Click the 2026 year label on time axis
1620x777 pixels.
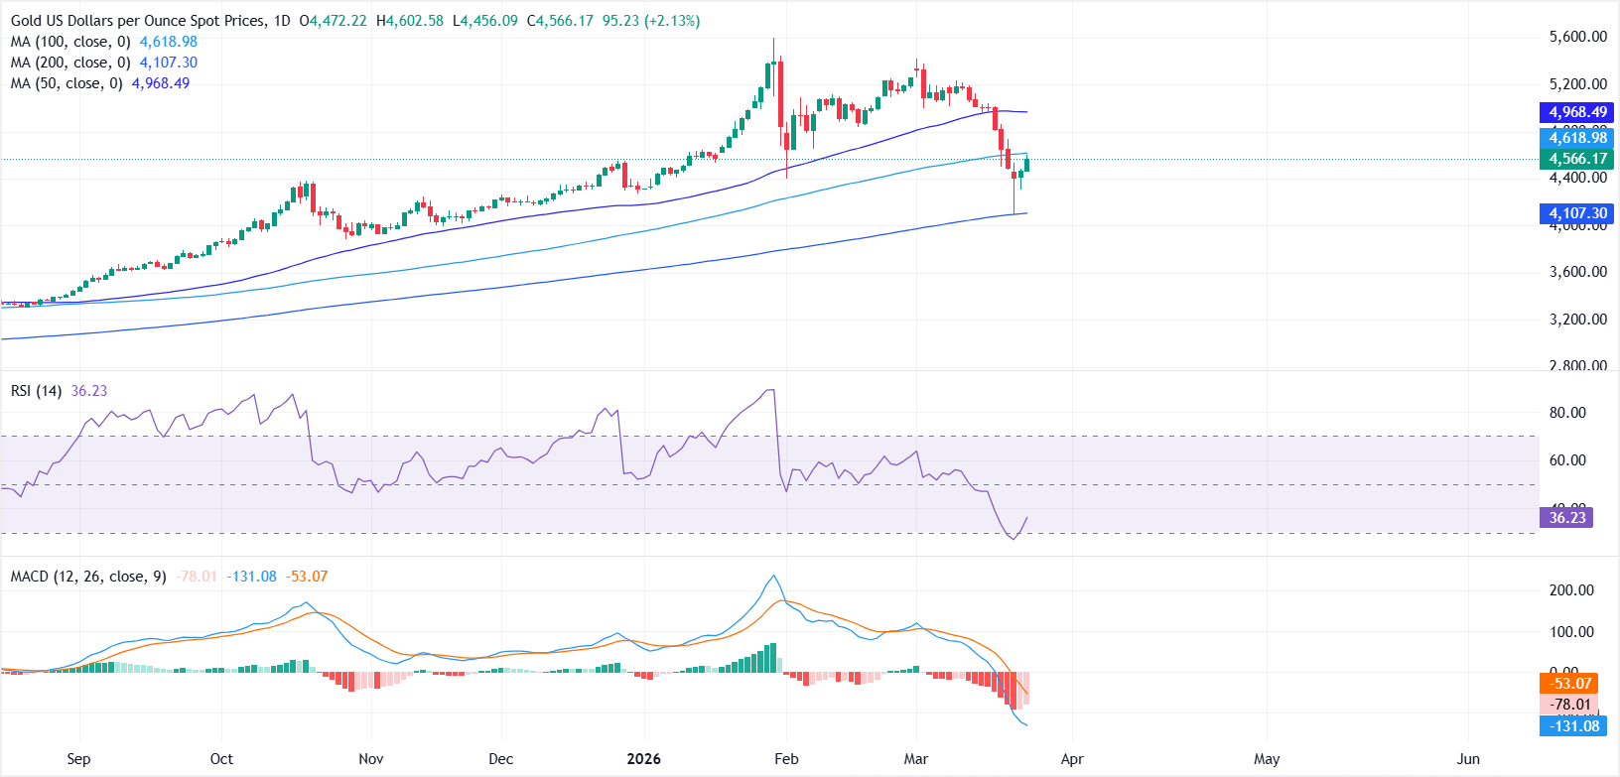[x=644, y=759]
